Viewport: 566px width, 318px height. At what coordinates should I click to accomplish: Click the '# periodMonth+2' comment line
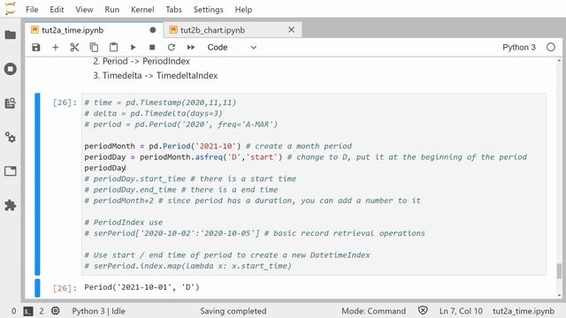pos(253,201)
